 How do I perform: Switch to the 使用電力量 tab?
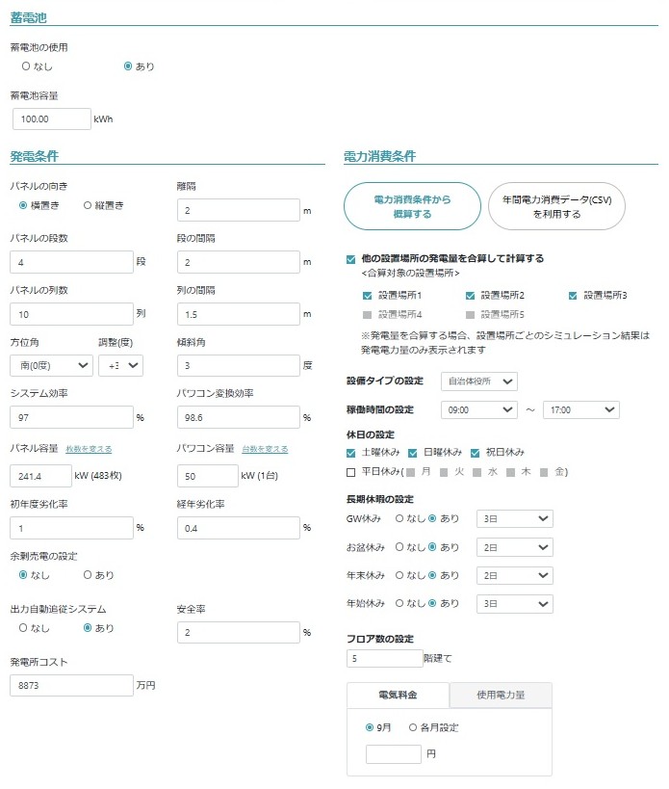[x=501, y=695]
